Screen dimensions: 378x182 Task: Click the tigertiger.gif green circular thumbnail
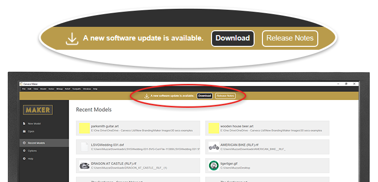coord(213,165)
